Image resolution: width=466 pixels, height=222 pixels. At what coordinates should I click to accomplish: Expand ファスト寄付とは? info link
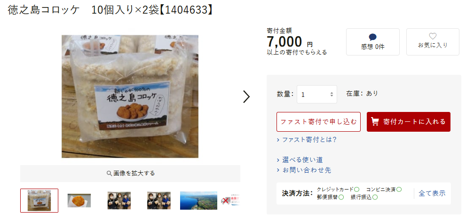pyautogui.click(x=307, y=140)
